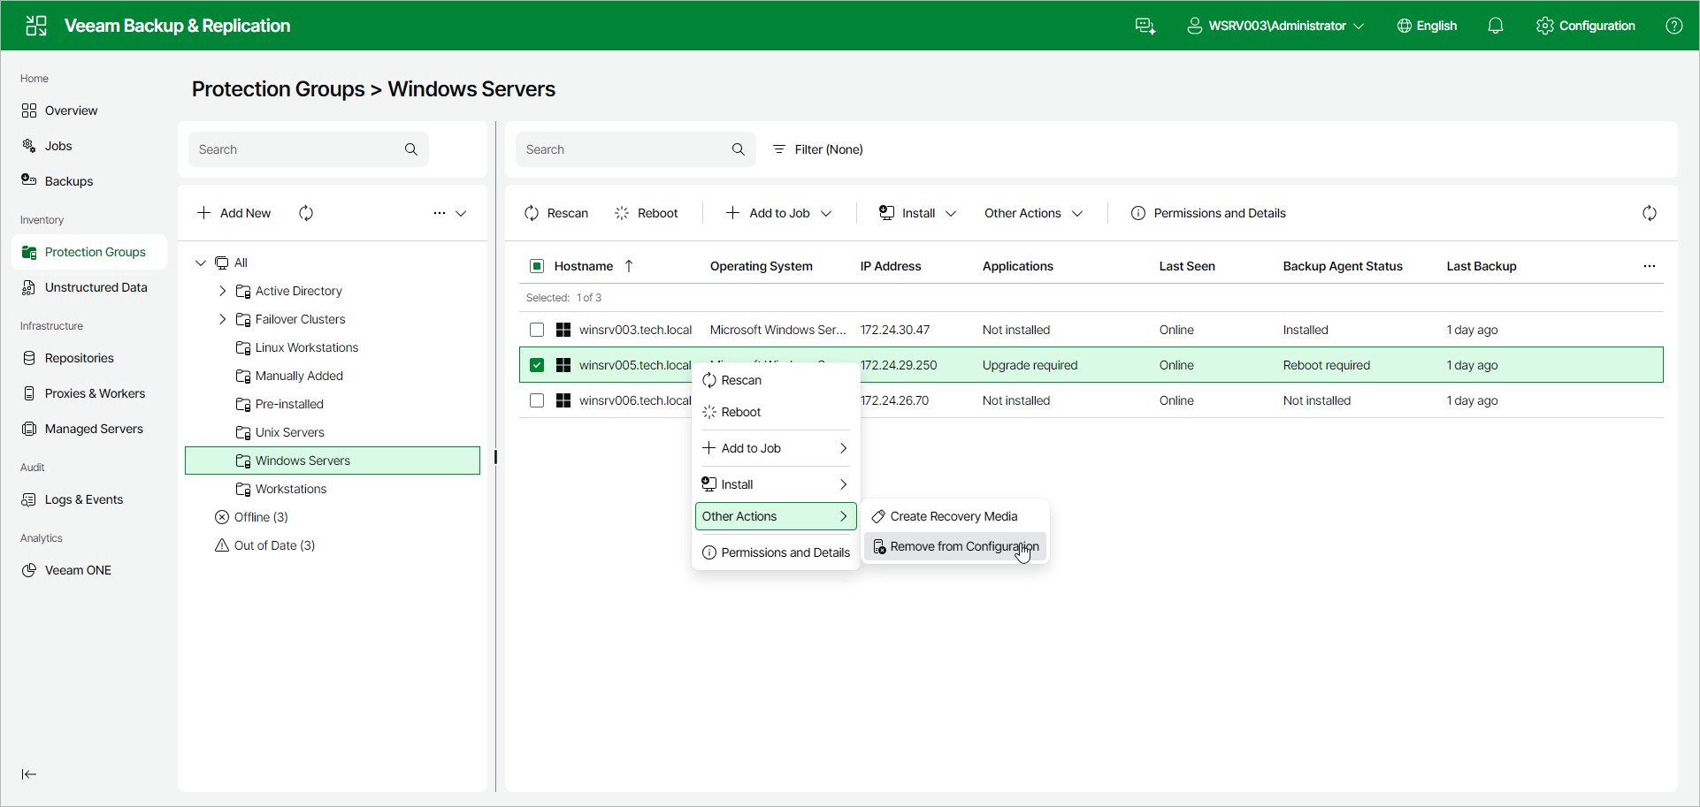Viewport: 1700px width, 807px height.
Task: Click the Windows icon beside winsrv003.tech.local
Action: pos(563,330)
